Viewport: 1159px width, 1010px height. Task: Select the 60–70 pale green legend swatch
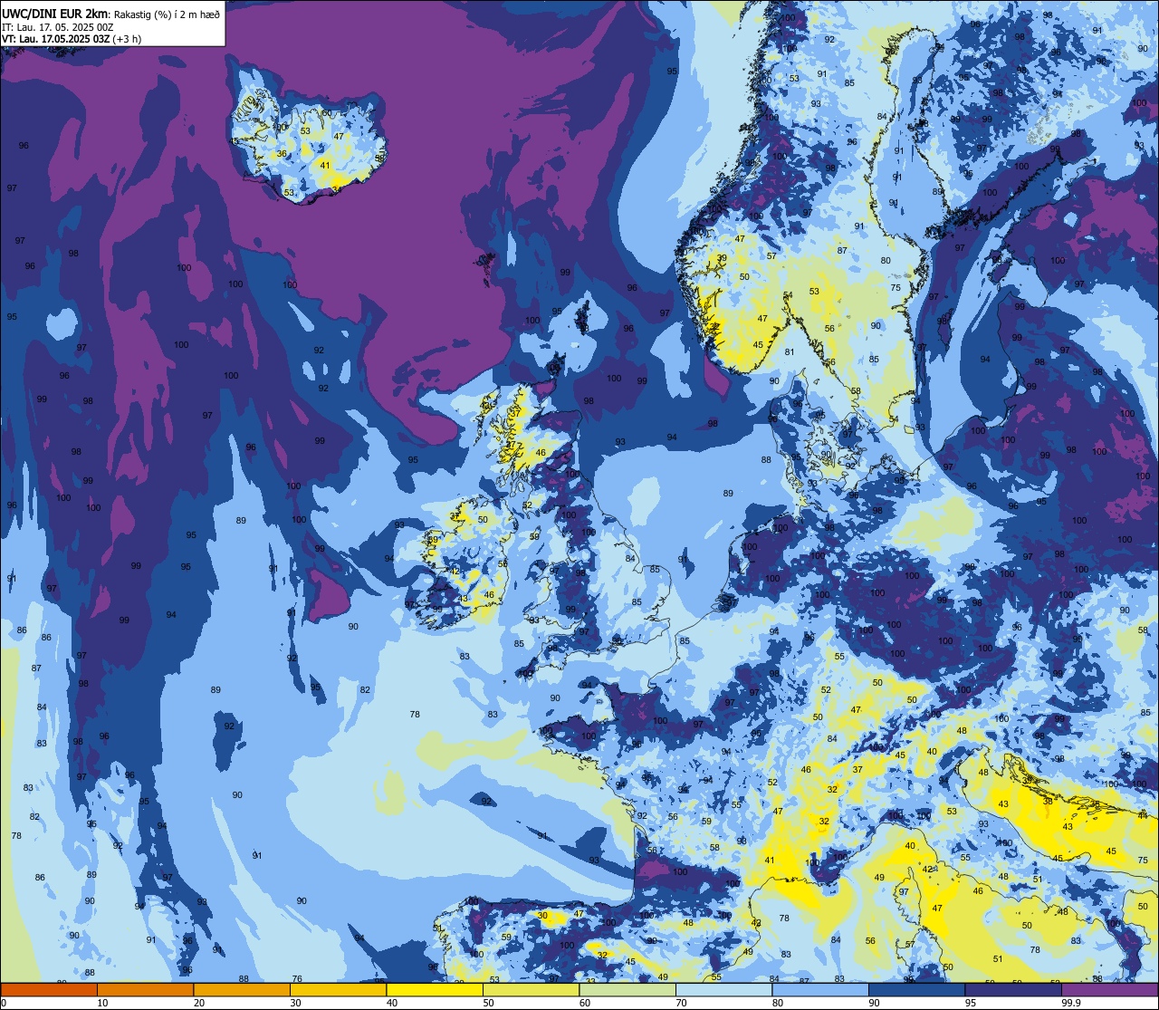tap(627, 989)
